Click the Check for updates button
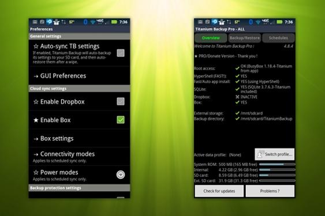Screen dimensions: 325x216 click(x=219, y=191)
